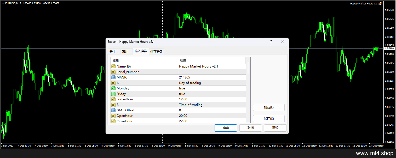Select the Monday variable name
This screenshot has width=396, height=158.
[123, 88]
